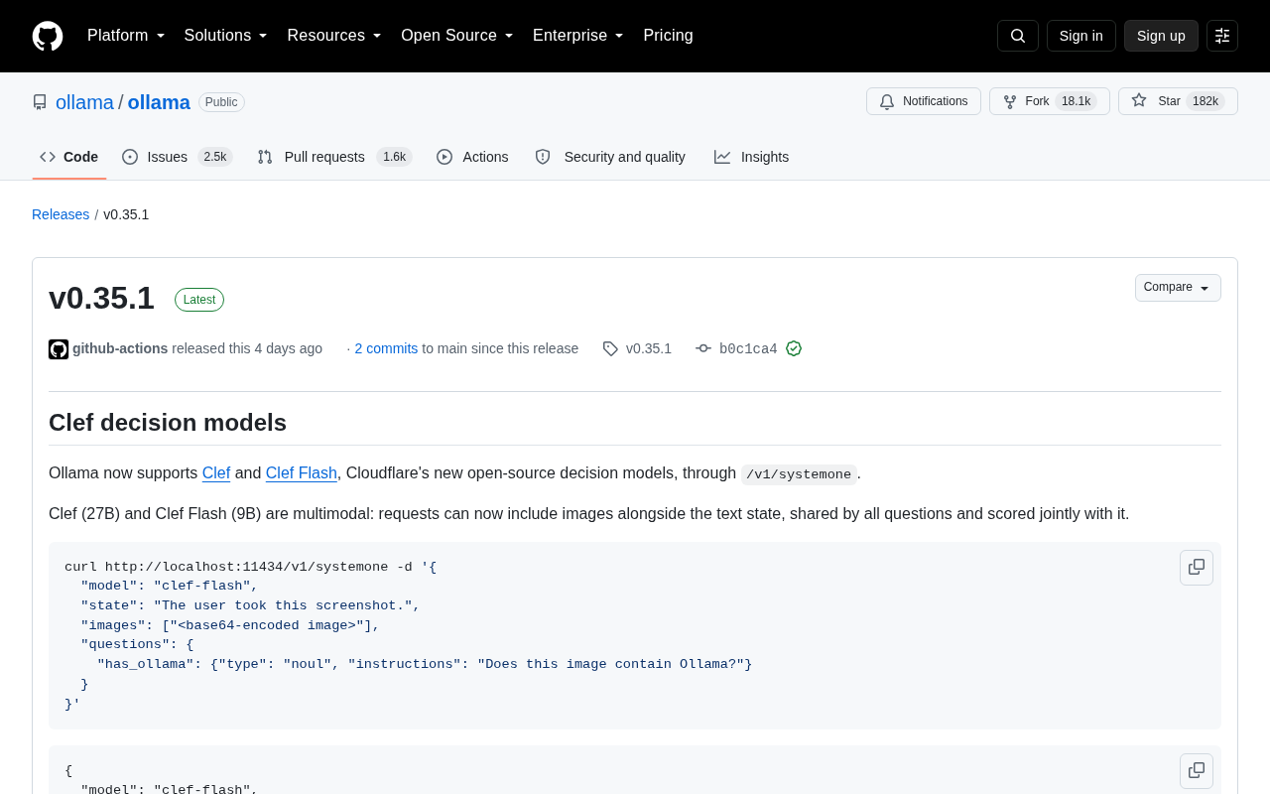The width and height of the screenshot is (1270, 794).
Task: Go to the Releases breadcrumb link
Action: [x=61, y=214]
